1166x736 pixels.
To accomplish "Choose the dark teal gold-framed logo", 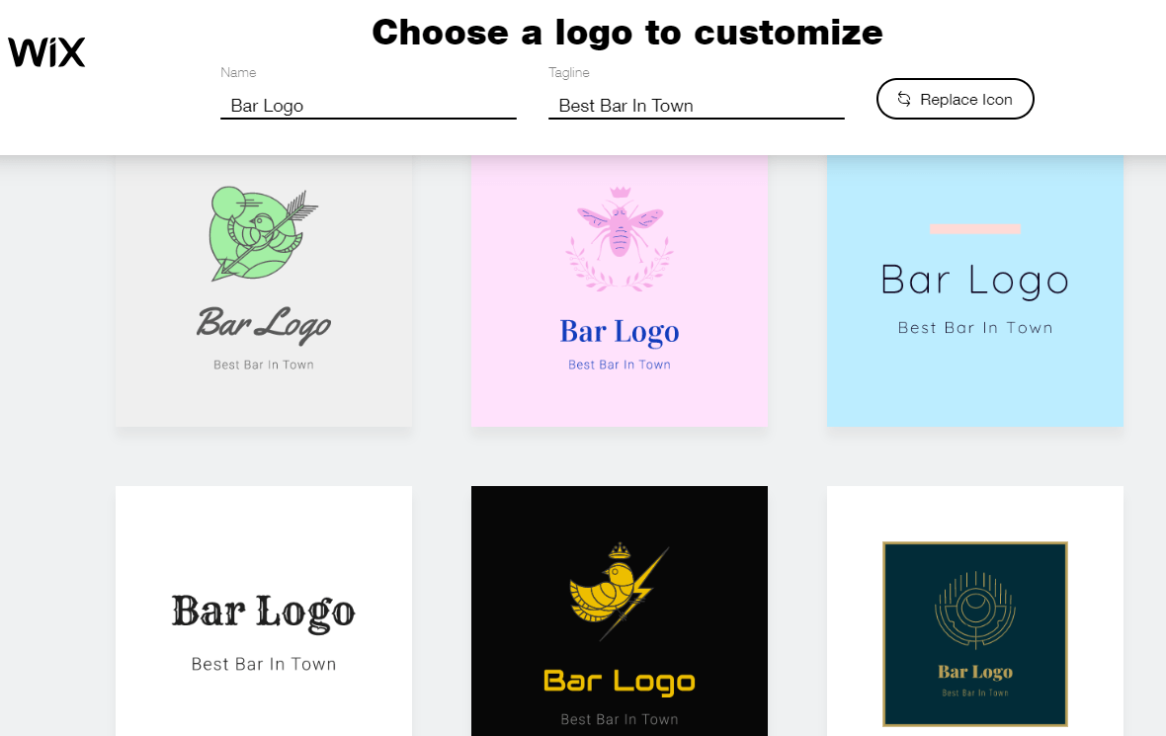I will coord(975,634).
